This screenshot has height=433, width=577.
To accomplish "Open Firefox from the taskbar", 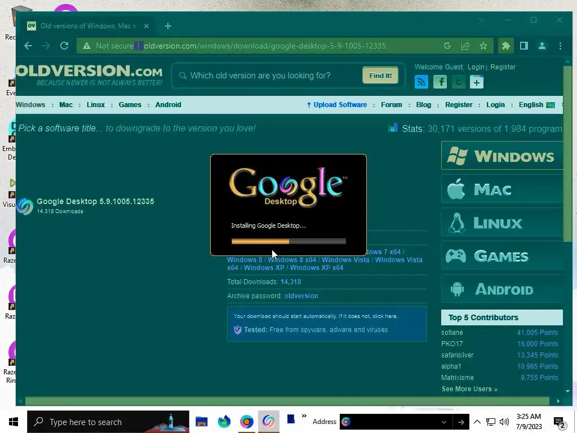I will (224, 422).
